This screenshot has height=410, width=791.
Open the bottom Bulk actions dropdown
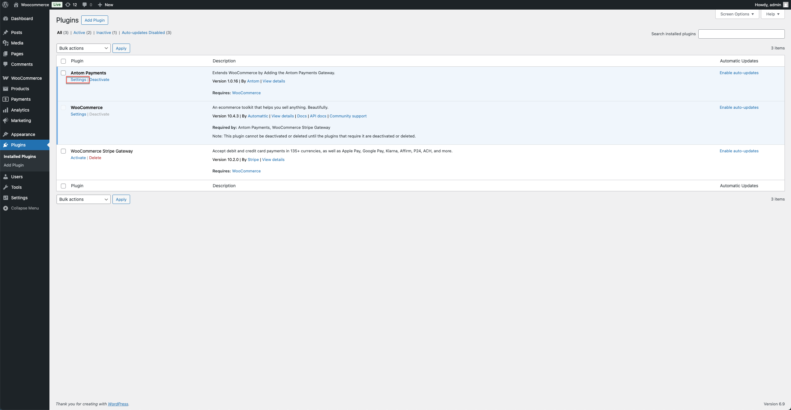click(83, 199)
